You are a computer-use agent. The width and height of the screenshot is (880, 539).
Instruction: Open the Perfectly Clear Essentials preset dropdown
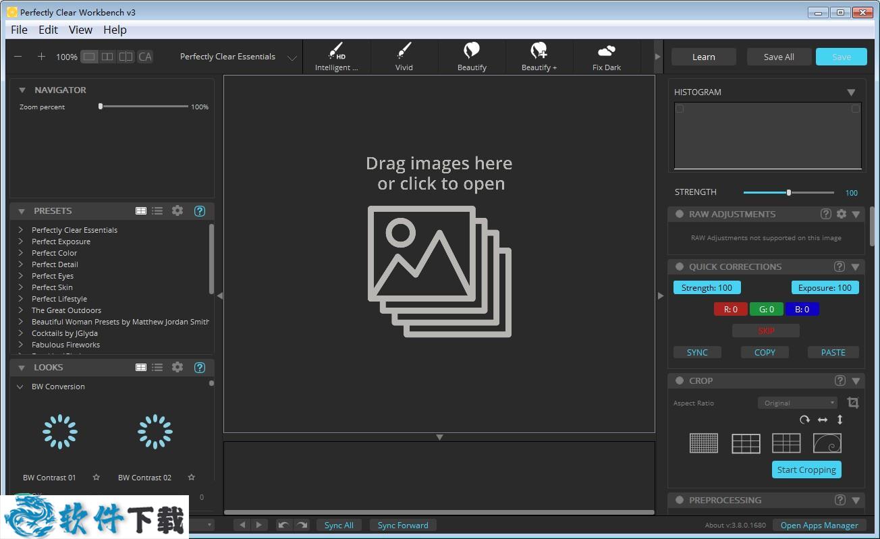[292, 57]
